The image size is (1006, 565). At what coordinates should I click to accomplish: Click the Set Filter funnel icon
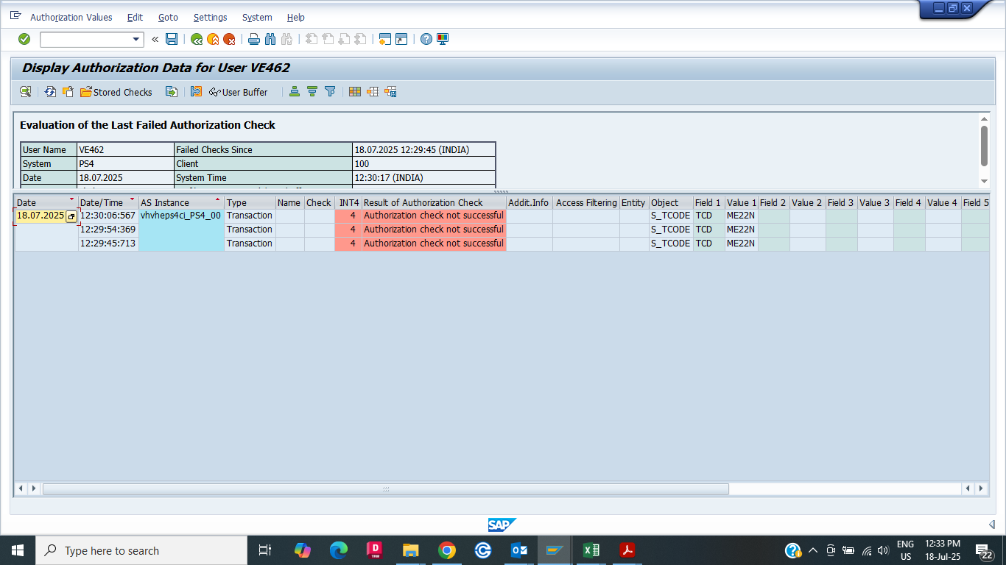(x=330, y=92)
